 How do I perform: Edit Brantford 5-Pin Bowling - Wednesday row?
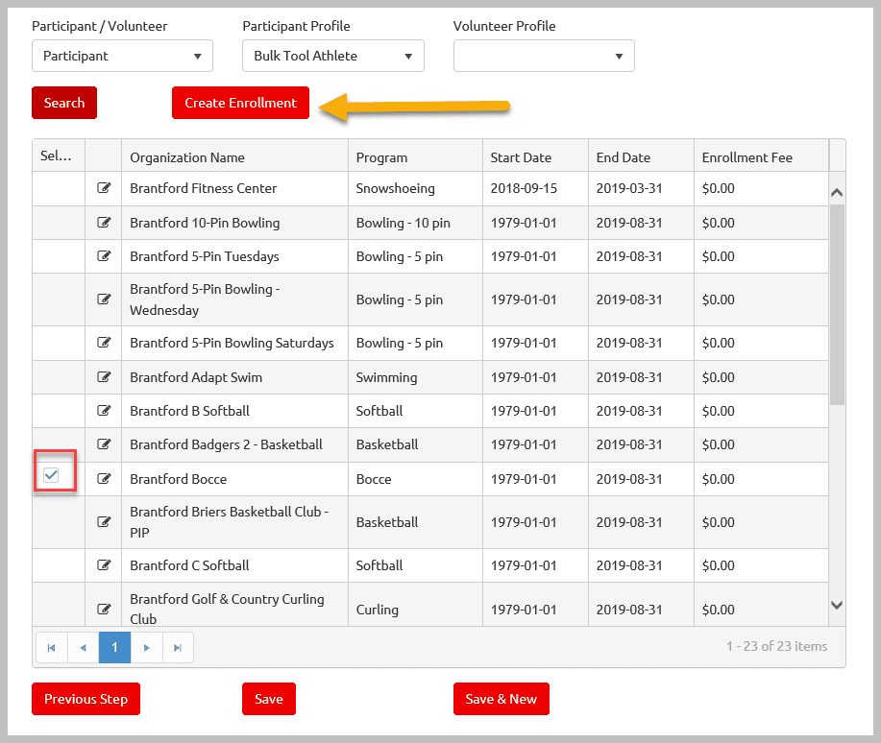tap(104, 300)
